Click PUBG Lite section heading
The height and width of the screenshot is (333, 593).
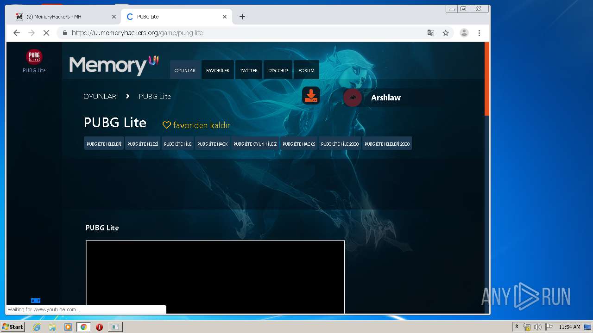click(102, 228)
